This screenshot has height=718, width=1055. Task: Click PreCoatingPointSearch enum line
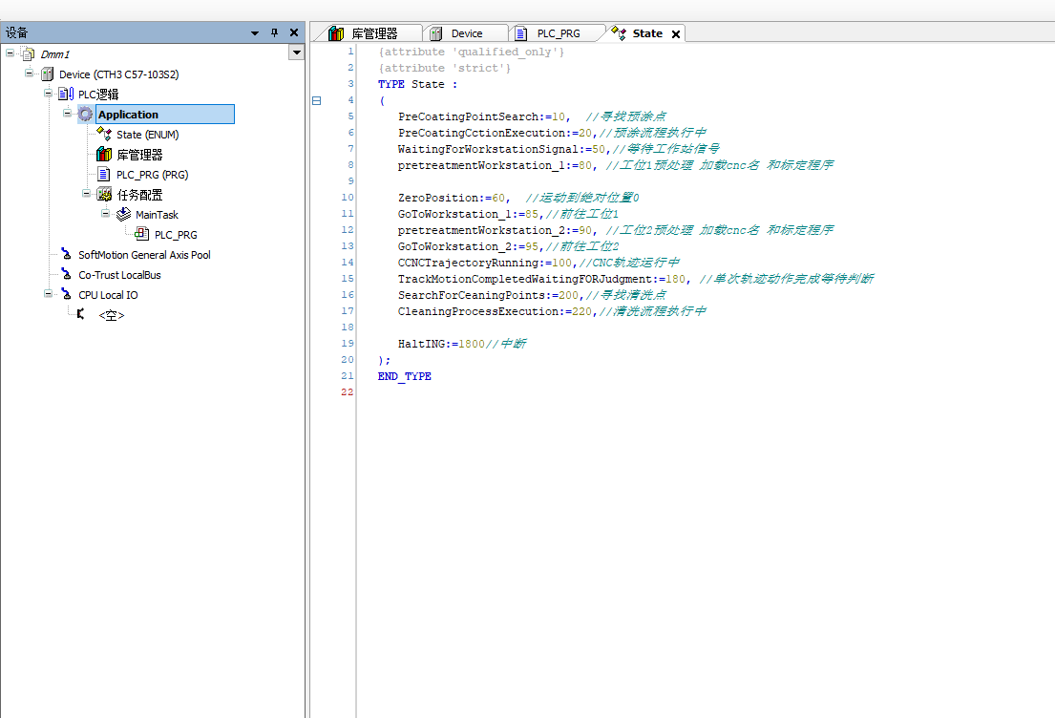[532, 116]
